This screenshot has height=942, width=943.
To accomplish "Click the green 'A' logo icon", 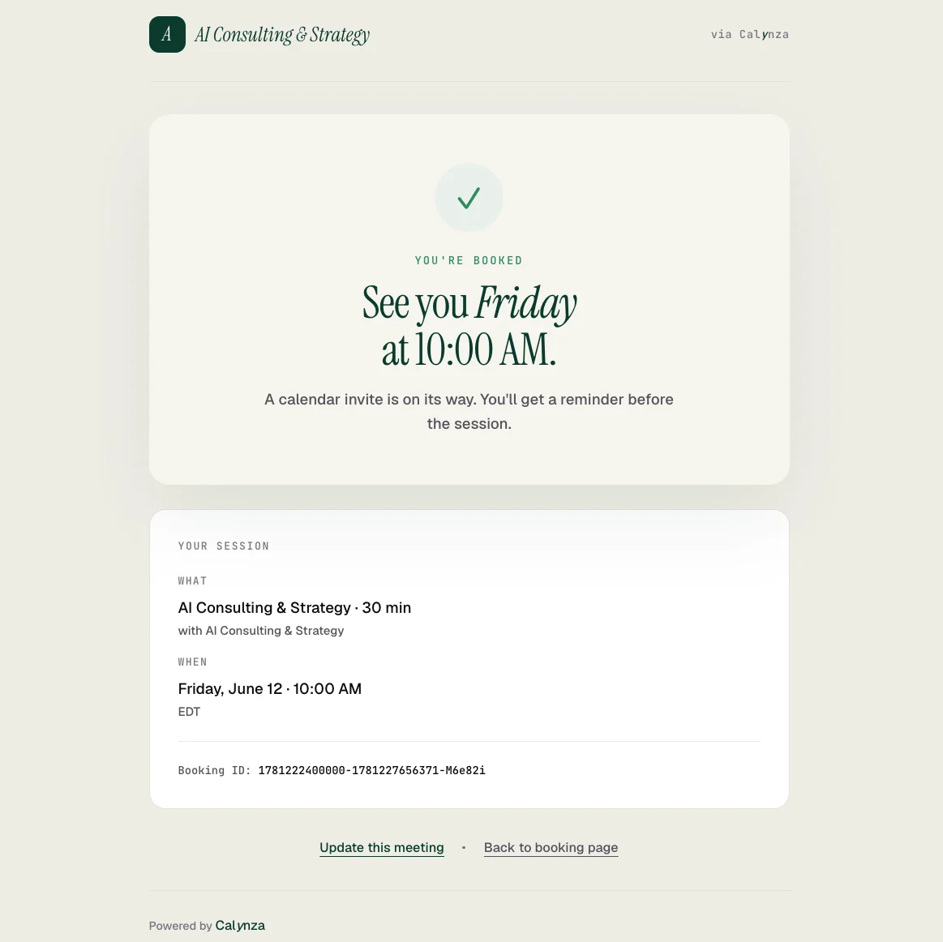I will click(167, 34).
